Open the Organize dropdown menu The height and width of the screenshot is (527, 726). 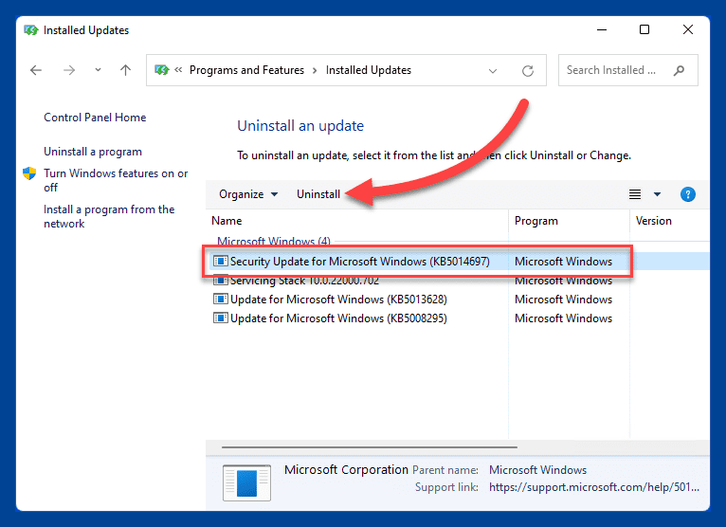pos(248,194)
